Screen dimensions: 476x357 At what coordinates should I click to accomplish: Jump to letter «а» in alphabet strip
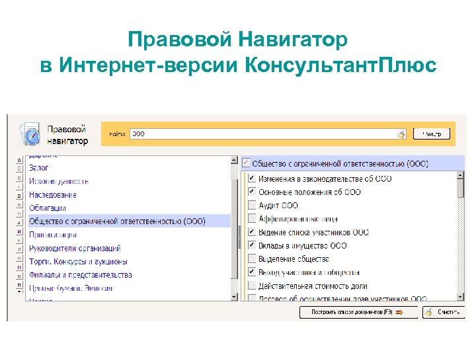[19, 160]
